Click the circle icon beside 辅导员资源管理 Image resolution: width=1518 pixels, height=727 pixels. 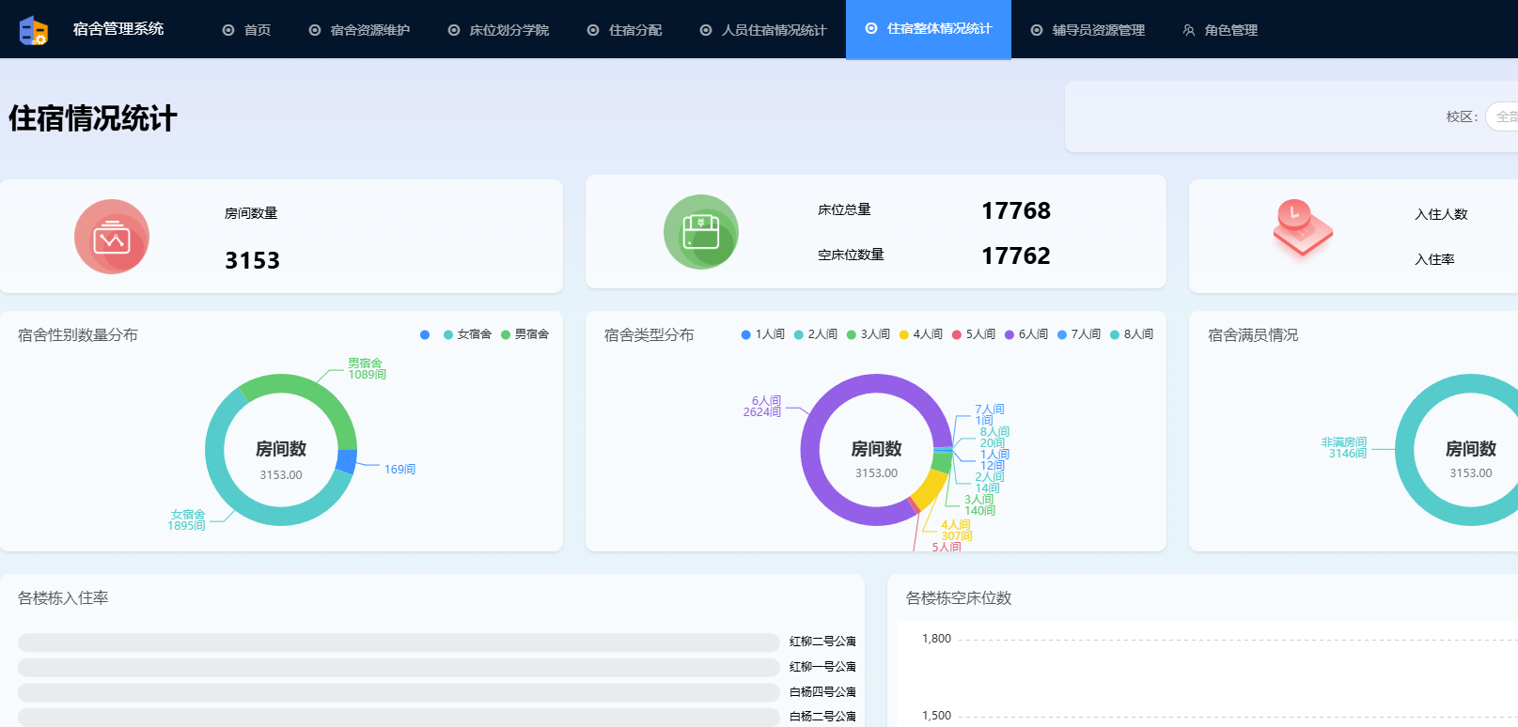1037,30
